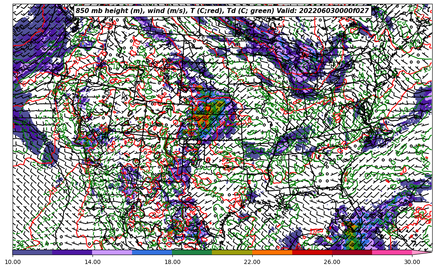Image resolution: width=436 pixels, height=269 pixels.
Task: Click the 30.00 colorbar label
Action: [x=412, y=262]
